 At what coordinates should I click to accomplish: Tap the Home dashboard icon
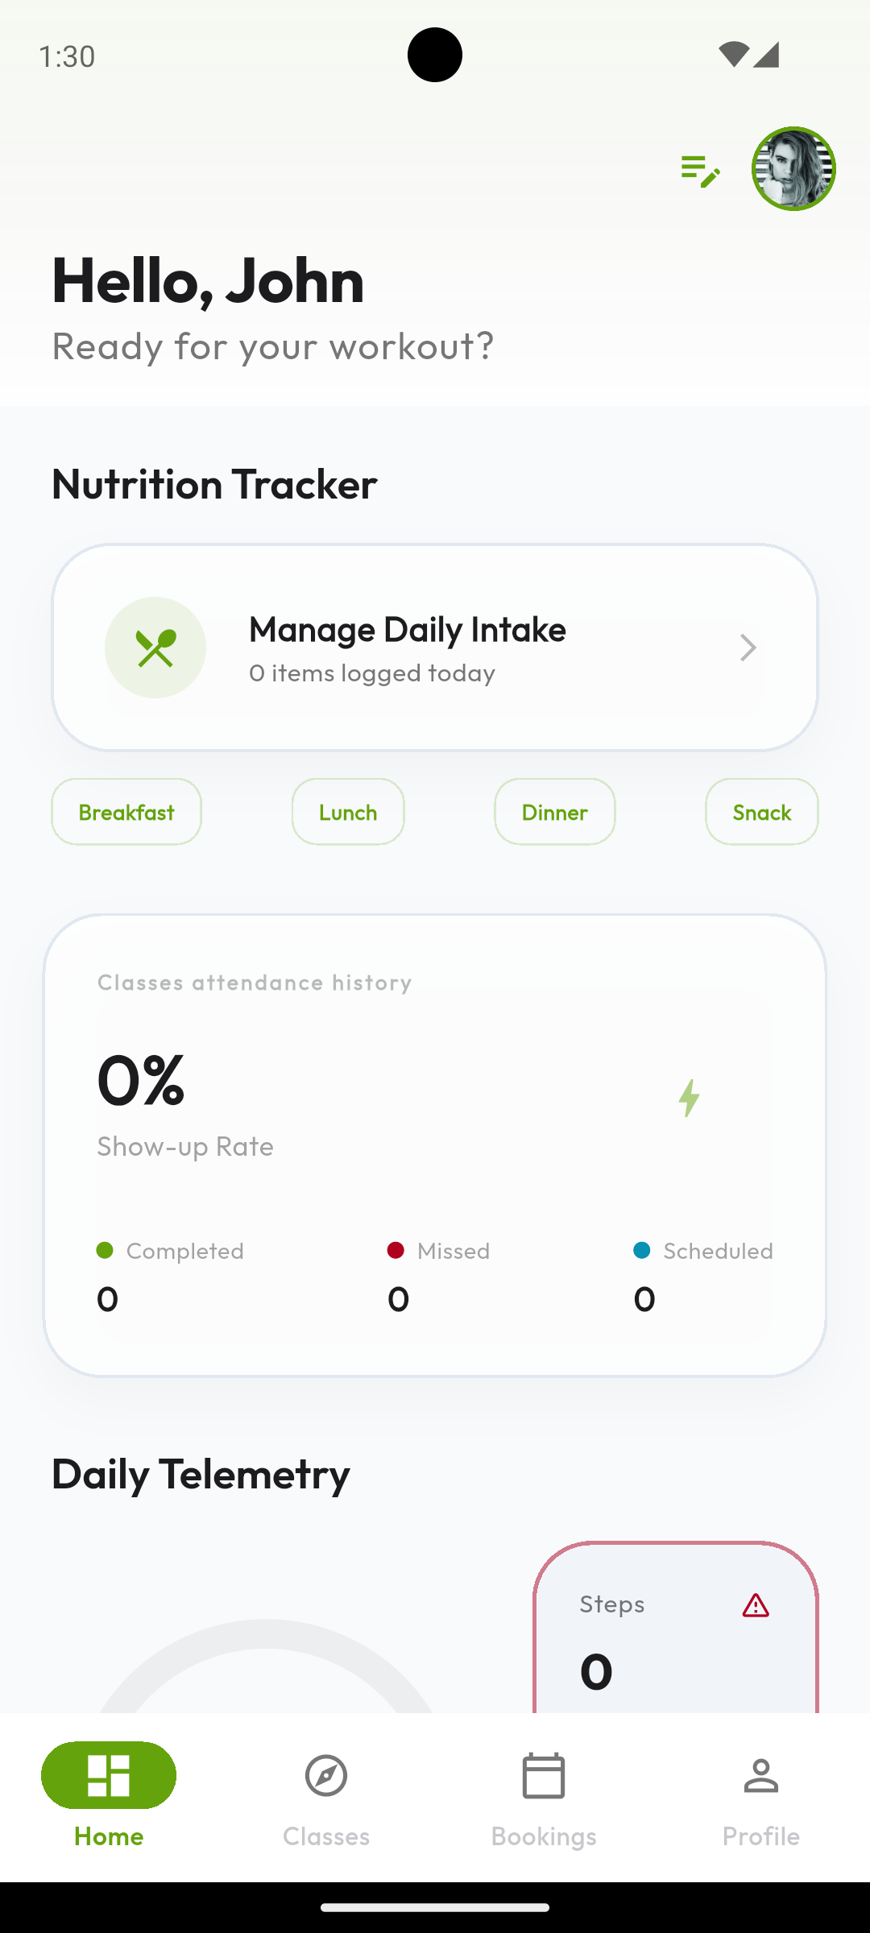(109, 1775)
